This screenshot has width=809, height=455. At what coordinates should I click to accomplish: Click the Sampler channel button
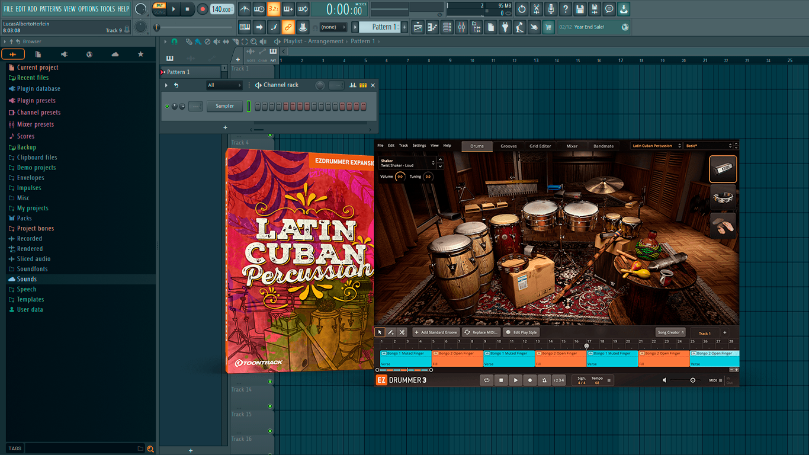225,106
